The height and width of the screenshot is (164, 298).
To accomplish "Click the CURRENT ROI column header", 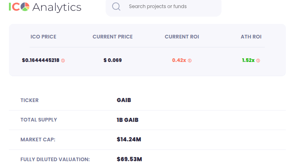I will coord(182,37).
